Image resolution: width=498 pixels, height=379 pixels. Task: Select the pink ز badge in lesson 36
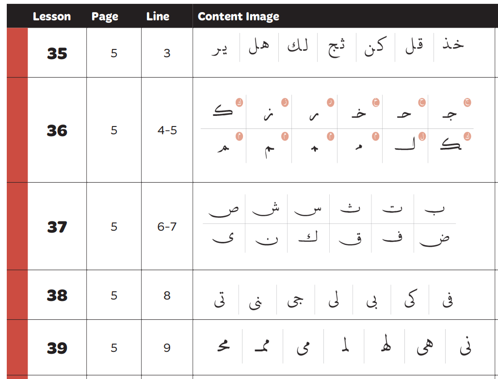285,102
